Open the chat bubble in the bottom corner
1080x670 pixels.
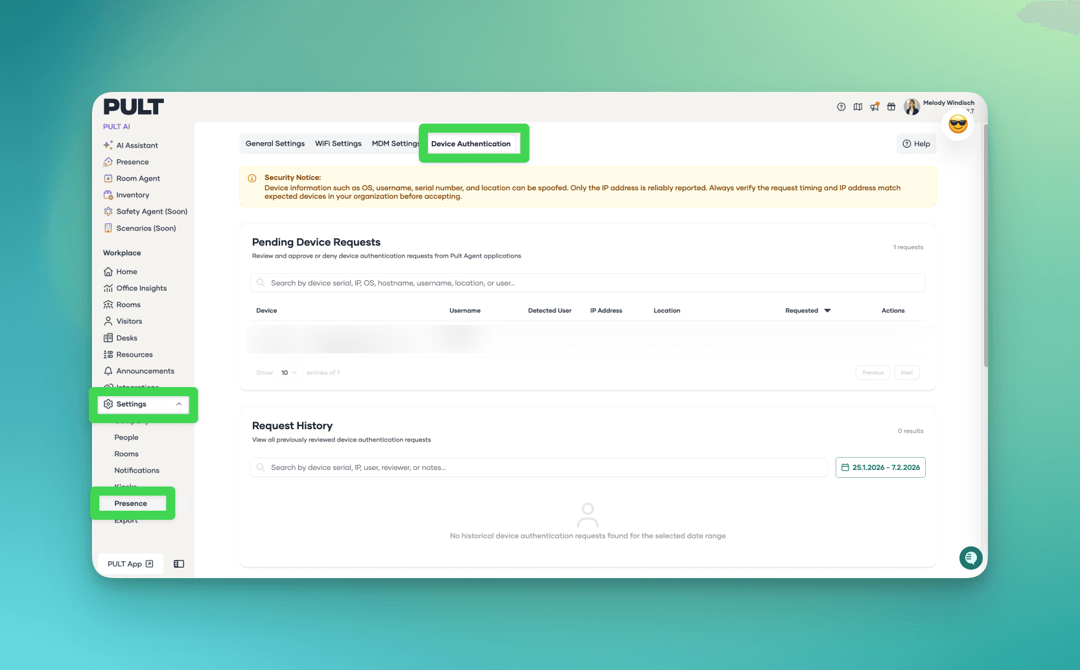pos(970,557)
